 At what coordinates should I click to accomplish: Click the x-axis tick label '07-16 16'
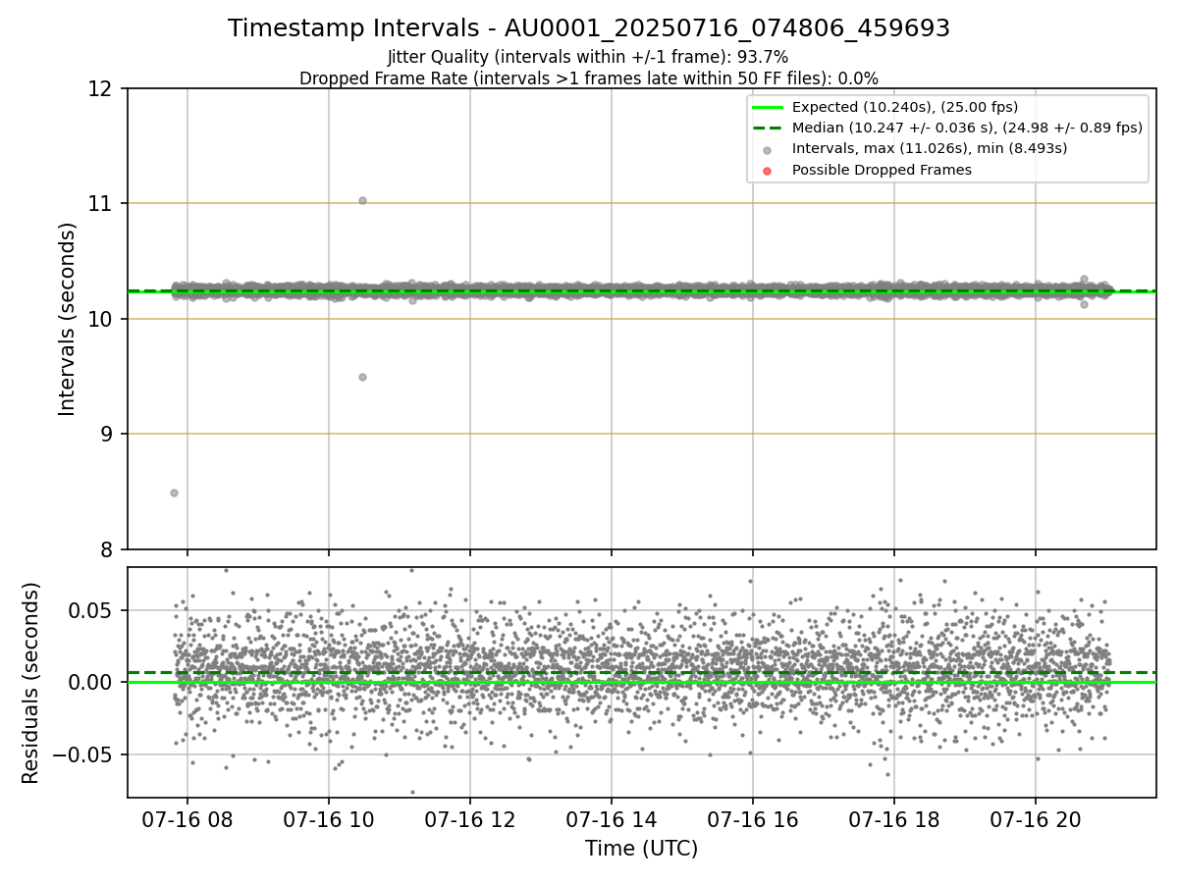pyautogui.click(x=753, y=818)
